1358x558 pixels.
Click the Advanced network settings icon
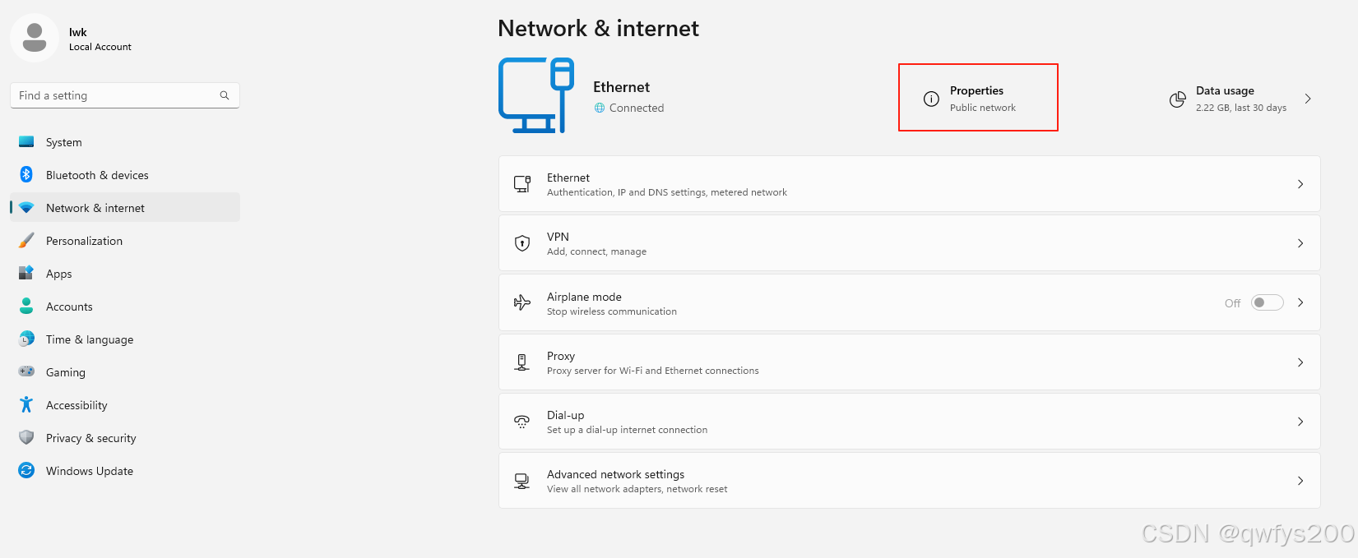coord(522,481)
